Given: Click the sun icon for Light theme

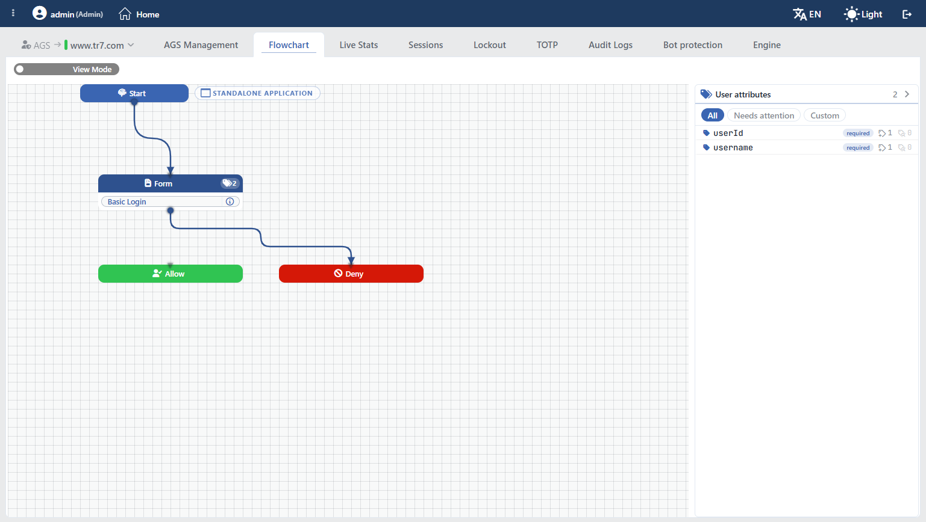Looking at the screenshot, I should click(851, 14).
